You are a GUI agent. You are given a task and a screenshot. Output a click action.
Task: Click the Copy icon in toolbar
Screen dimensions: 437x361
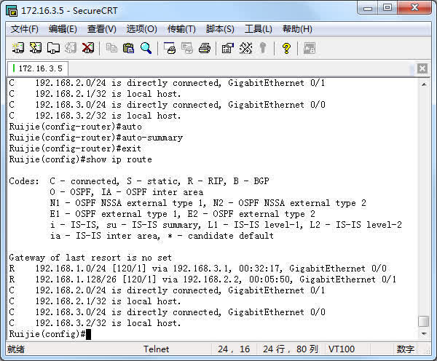[111, 48]
